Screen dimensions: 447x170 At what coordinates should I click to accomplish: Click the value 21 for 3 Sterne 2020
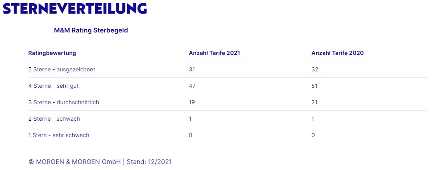(x=314, y=102)
